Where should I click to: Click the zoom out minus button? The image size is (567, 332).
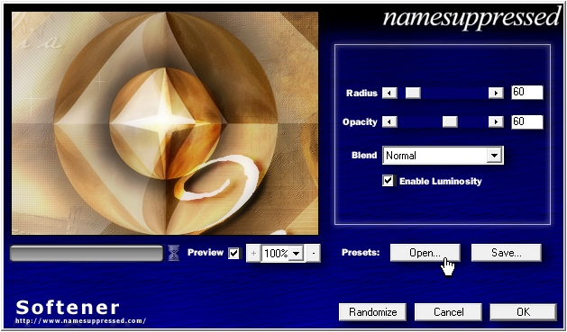tap(313, 254)
